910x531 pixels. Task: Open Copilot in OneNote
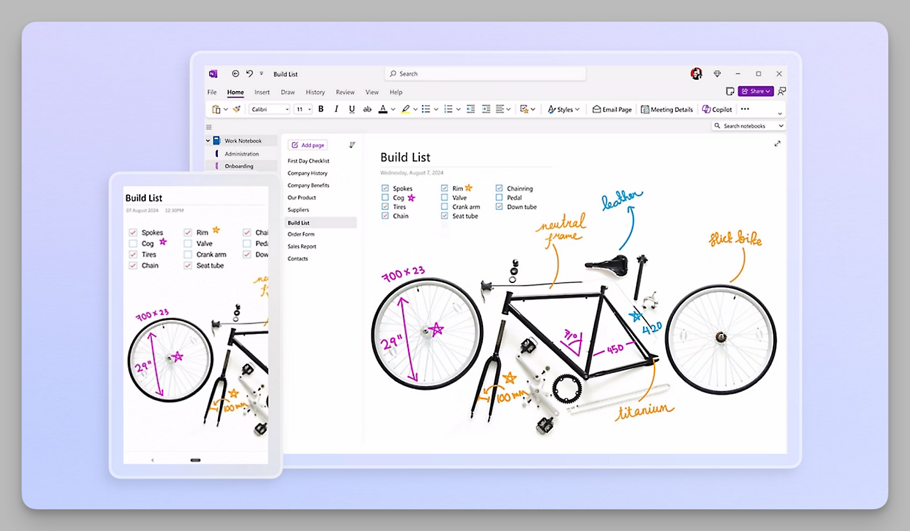pos(716,109)
